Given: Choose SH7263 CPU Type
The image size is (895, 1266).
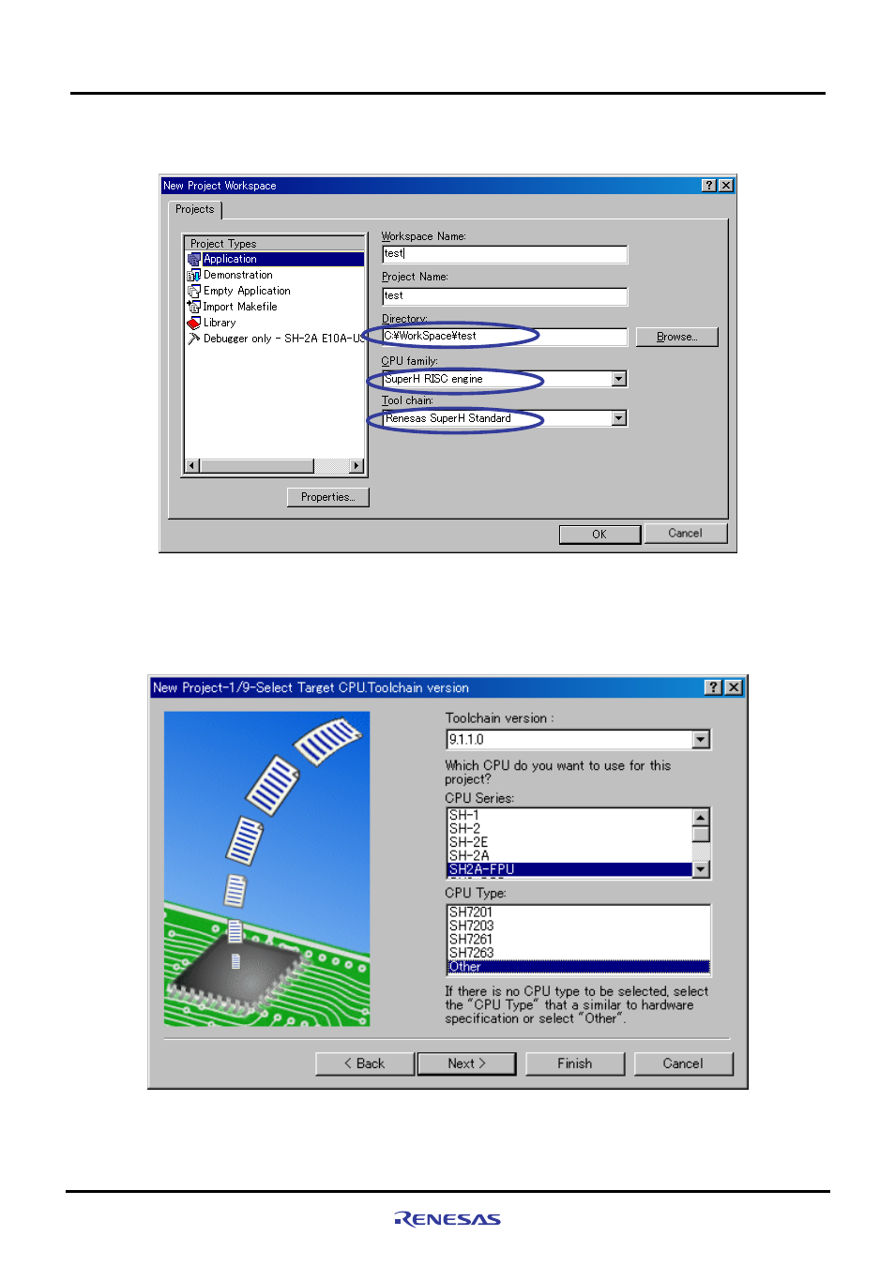Looking at the screenshot, I should pyautogui.click(x=578, y=953).
